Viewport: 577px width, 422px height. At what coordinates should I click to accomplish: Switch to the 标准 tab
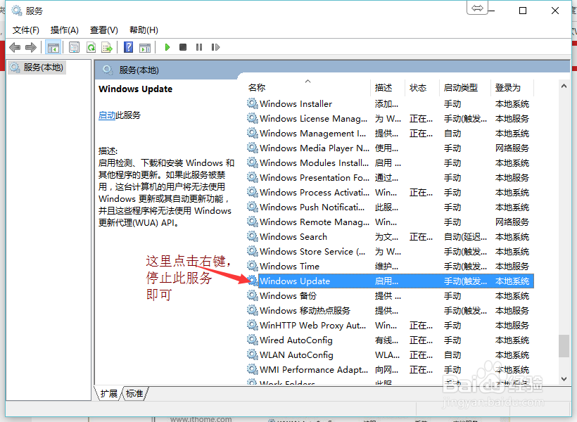134,394
